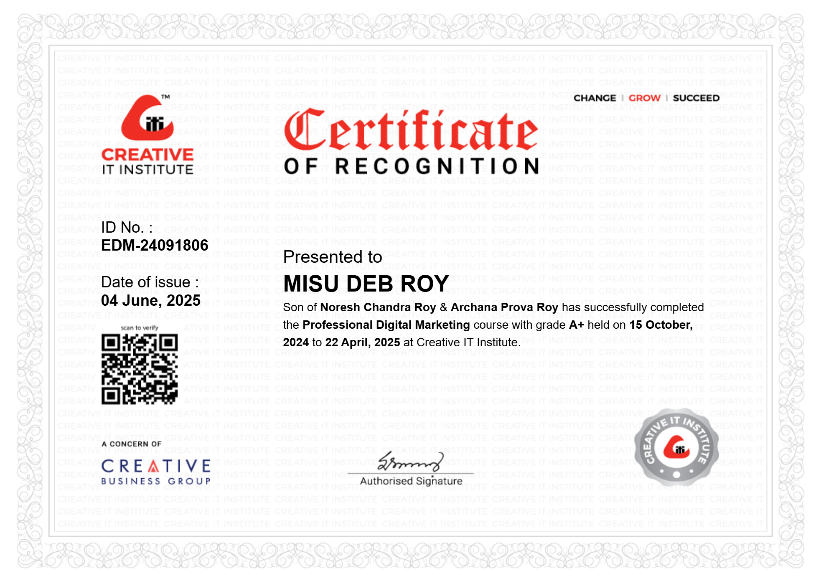Click the word CHANGE in the tagline
Screen dimensions: 821x581
coord(595,98)
